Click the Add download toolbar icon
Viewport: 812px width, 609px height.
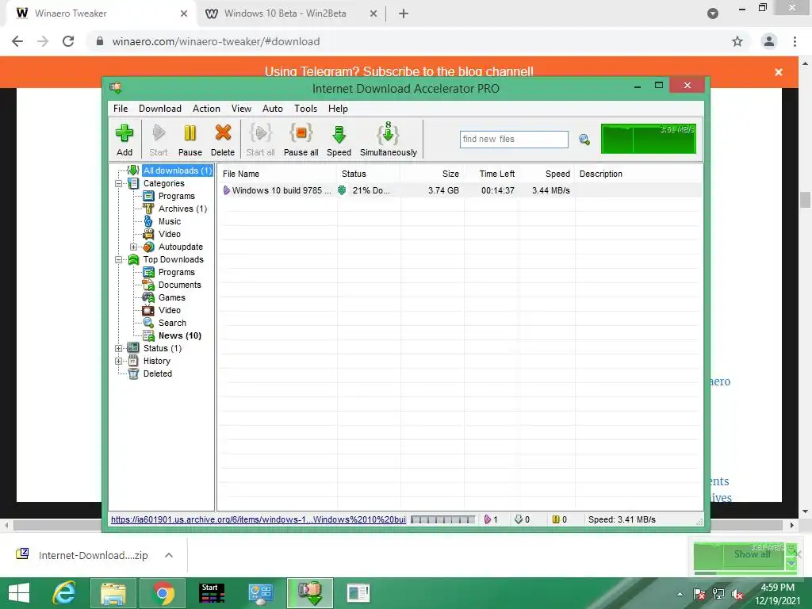tap(124, 140)
